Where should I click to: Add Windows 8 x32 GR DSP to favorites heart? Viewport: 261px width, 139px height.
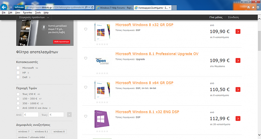[86, 29]
